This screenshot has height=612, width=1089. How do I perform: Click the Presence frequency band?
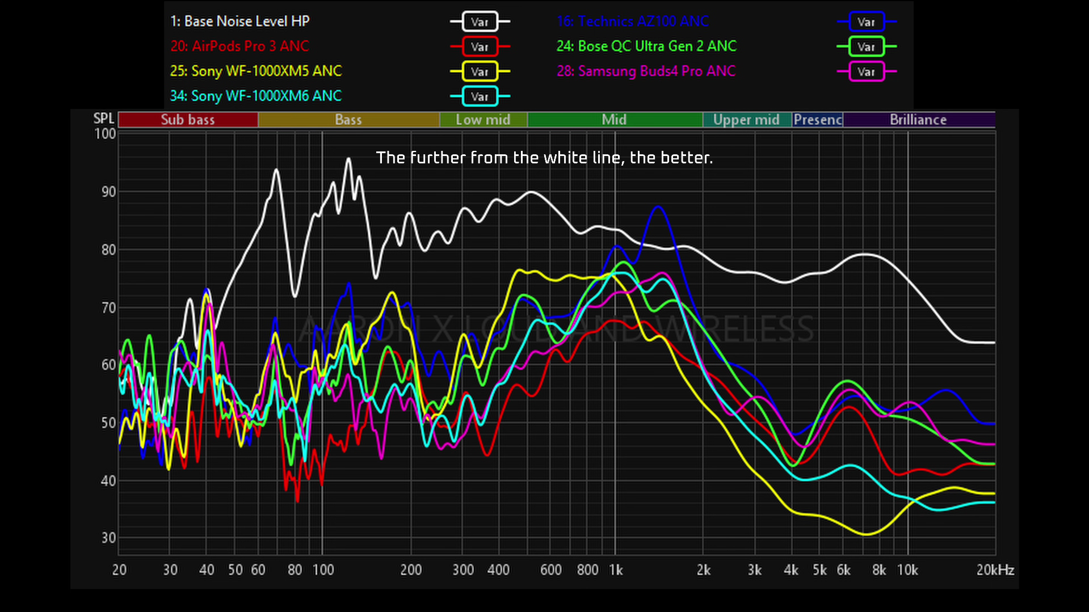(818, 120)
